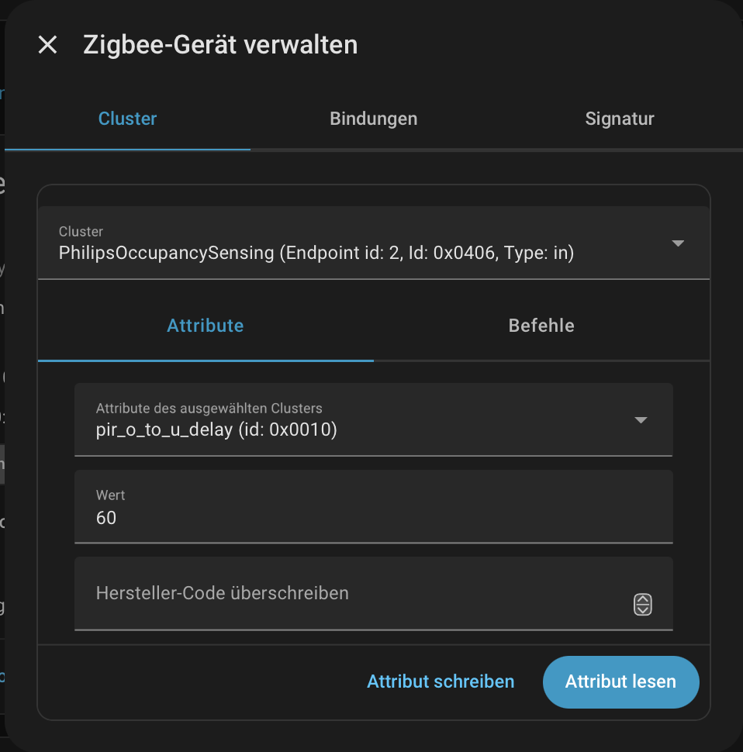Click the PhilipsOccupancySensing cluster selection text
Screen dimensions: 743x752
click(316, 253)
